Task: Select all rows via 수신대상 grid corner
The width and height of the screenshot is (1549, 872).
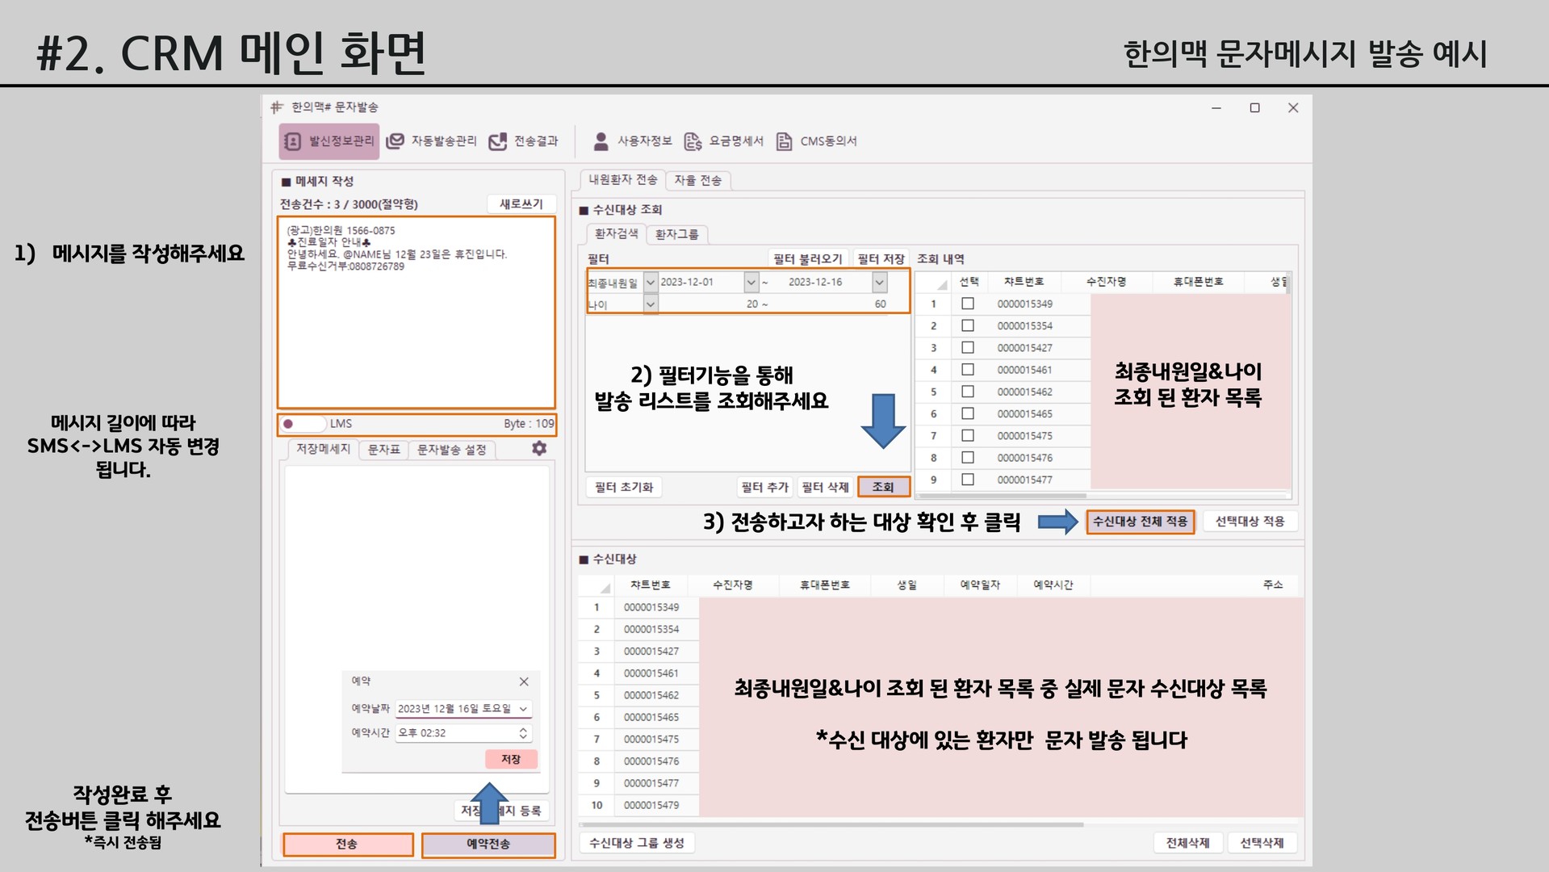Action: pos(597,585)
